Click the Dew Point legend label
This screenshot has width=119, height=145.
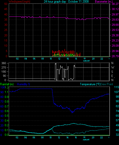[x=107, y=84]
